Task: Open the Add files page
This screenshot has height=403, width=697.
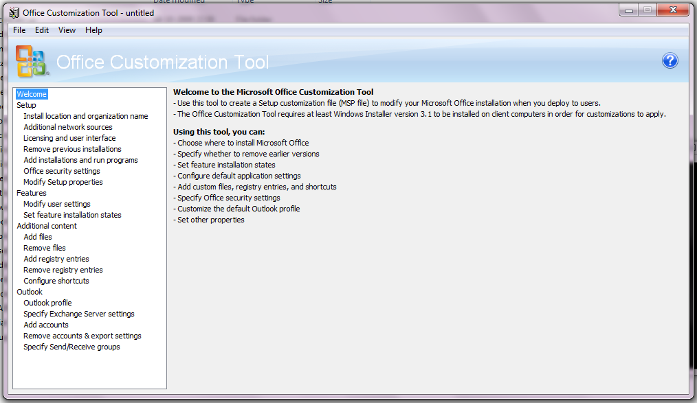Action: [x=38, y=237]
